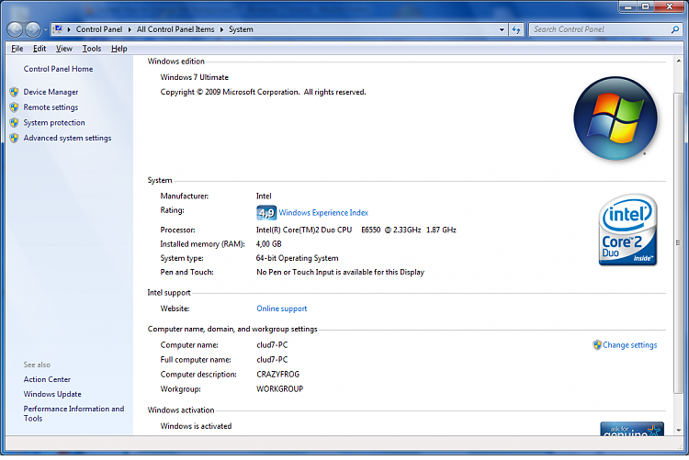Screen dimensions: 689x460
Task: Open System protection
Action: tap(54, 123)
